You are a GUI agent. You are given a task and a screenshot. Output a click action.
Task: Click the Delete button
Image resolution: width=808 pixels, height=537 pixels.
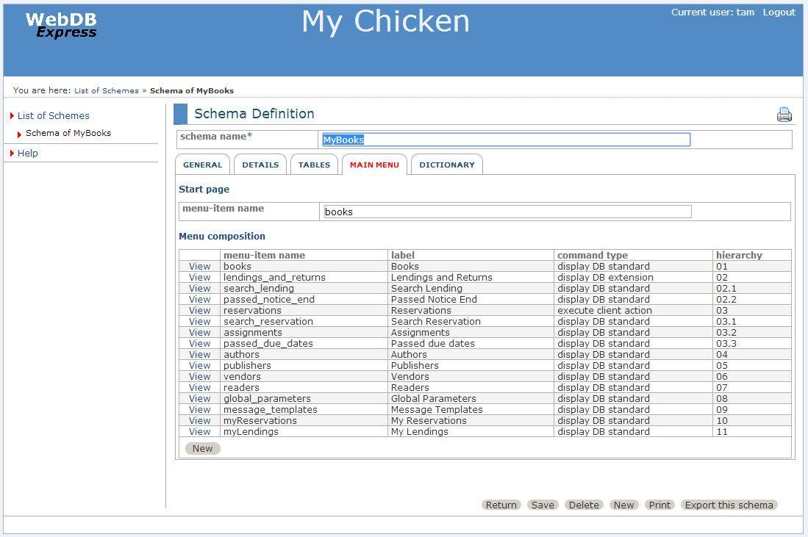coord(584,505)
